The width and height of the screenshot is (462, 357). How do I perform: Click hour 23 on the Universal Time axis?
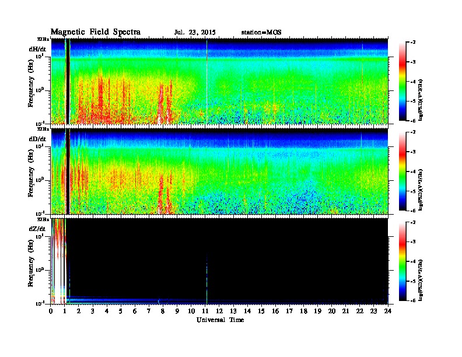pos(374,311)
